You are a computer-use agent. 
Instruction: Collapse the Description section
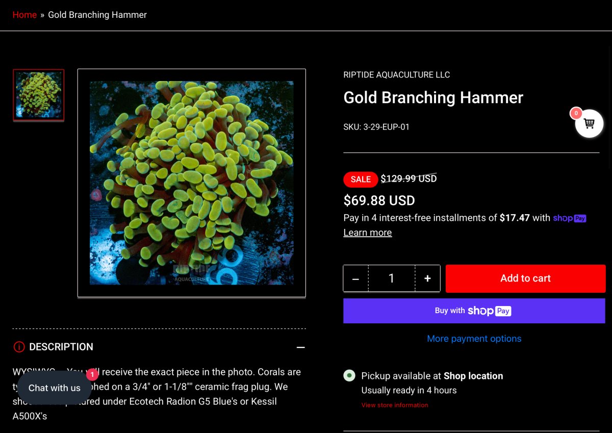coord(301,347)
